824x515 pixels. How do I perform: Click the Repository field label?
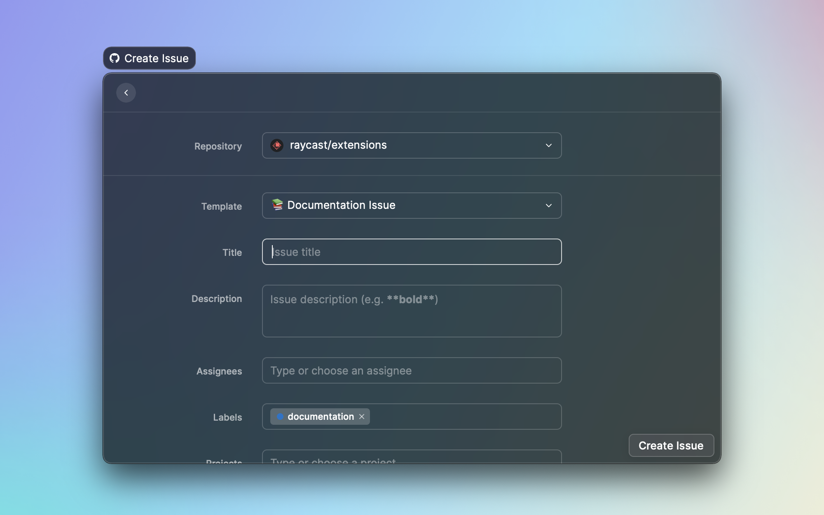click(x=218, y=146)
